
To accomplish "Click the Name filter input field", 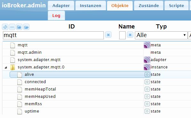I will point(122,35).
